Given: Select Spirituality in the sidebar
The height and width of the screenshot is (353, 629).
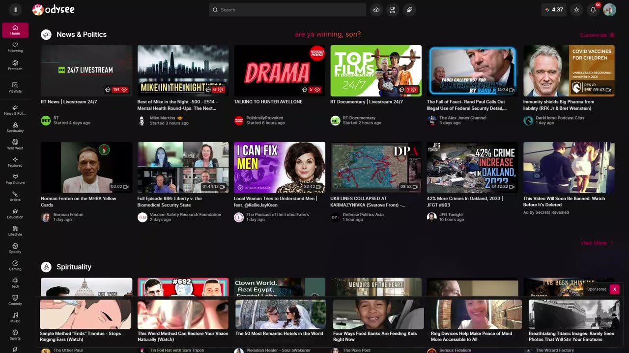Looking at the screenshot, I should tap(15, 127).
